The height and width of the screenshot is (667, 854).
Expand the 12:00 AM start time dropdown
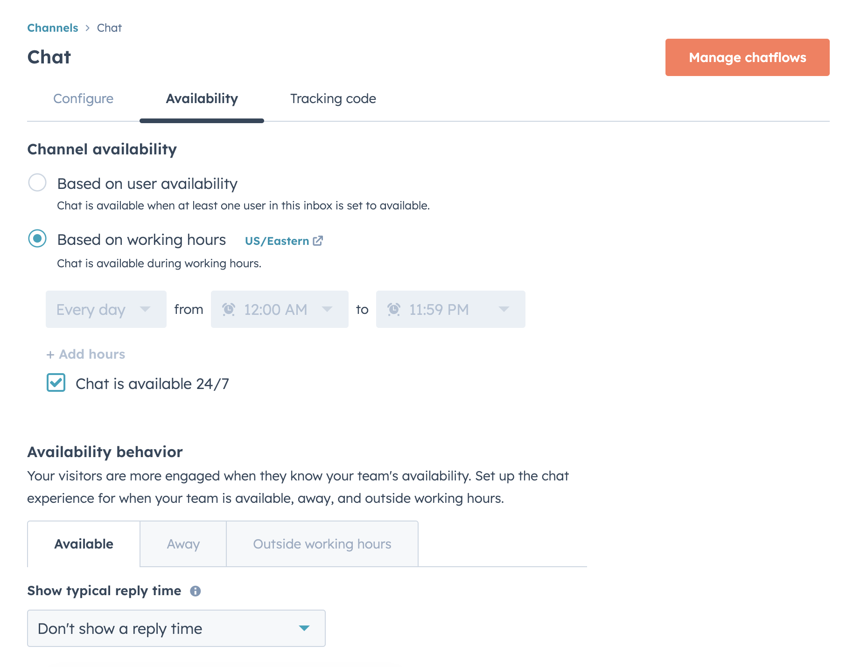(x=280, y=309)
